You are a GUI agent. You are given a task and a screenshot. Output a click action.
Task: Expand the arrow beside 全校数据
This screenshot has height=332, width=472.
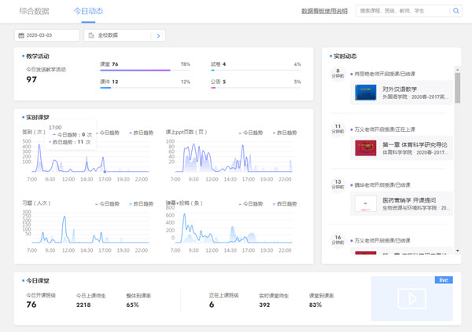pos(158,36)
